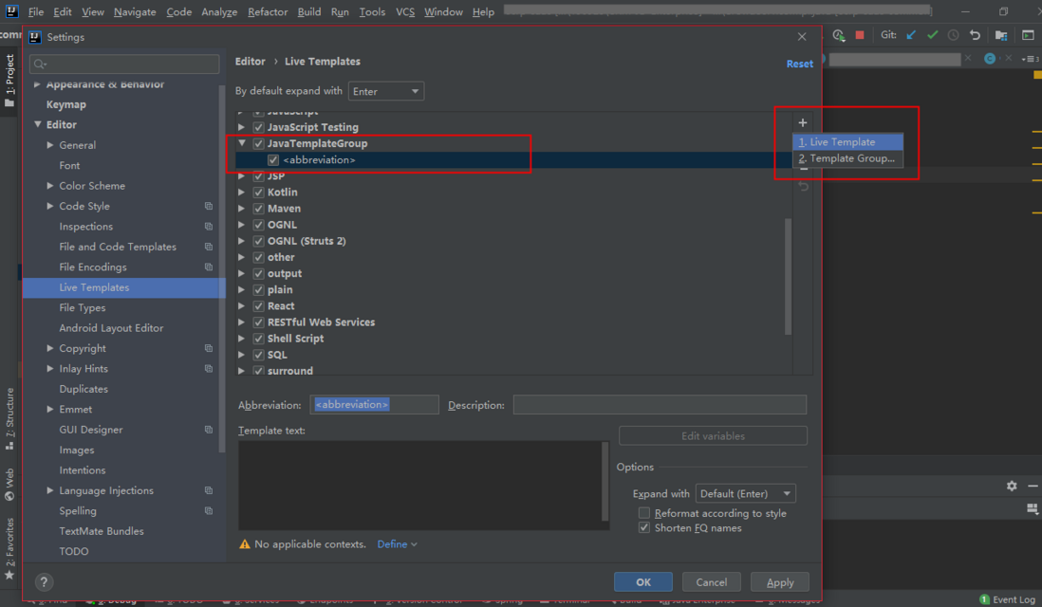Open the help question mark button
The image size is (1042, 607).
[44, 581]
